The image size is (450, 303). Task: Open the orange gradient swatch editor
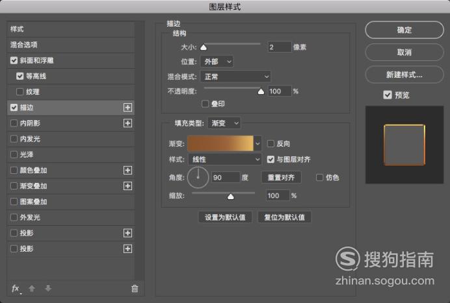tap(220, 143)
